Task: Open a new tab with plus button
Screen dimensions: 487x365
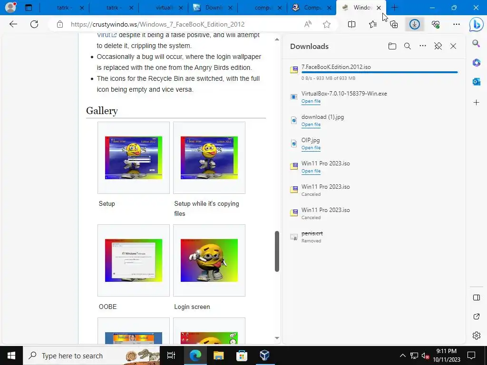Action: [394, 8]
